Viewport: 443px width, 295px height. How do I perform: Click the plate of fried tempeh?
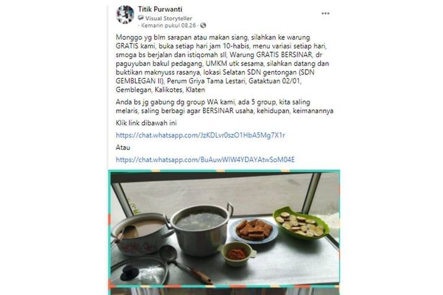click(x=253, y=231)
